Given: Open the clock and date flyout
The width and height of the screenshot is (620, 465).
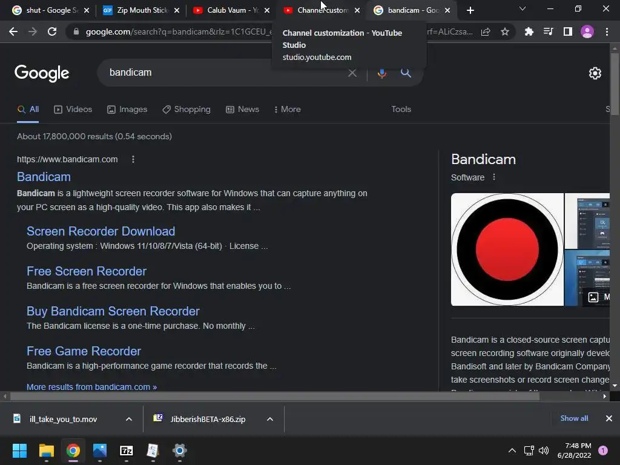Looking at the screenshot, I should click(574, 450).
